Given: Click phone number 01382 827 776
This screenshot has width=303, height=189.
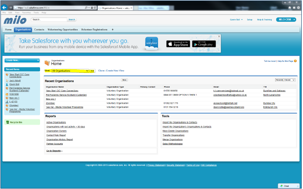Looking at the screenshot, I should point(171,103).
